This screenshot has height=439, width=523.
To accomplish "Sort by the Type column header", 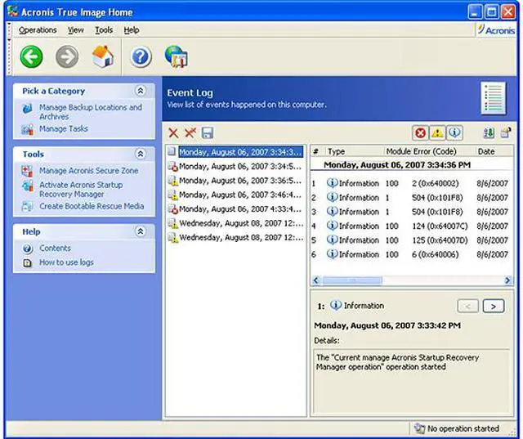I will (x=354, y=151).
